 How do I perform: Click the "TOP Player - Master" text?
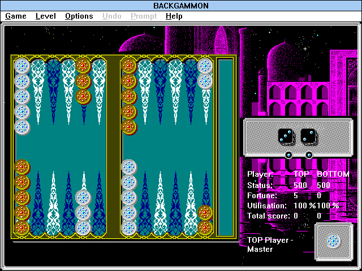click(x=270, y=244)
